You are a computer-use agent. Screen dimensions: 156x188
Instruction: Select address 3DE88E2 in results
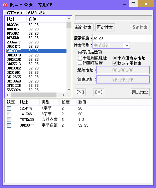(x=14, y=68)
